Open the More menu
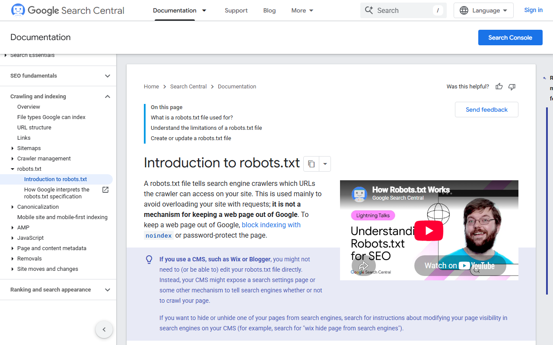Viewport: 553px width, 345px height. pos(302,10)
